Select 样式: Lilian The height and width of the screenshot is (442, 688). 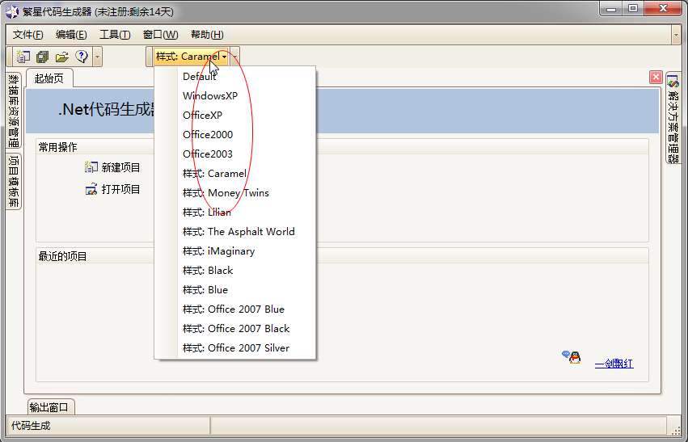coord(235,213)
